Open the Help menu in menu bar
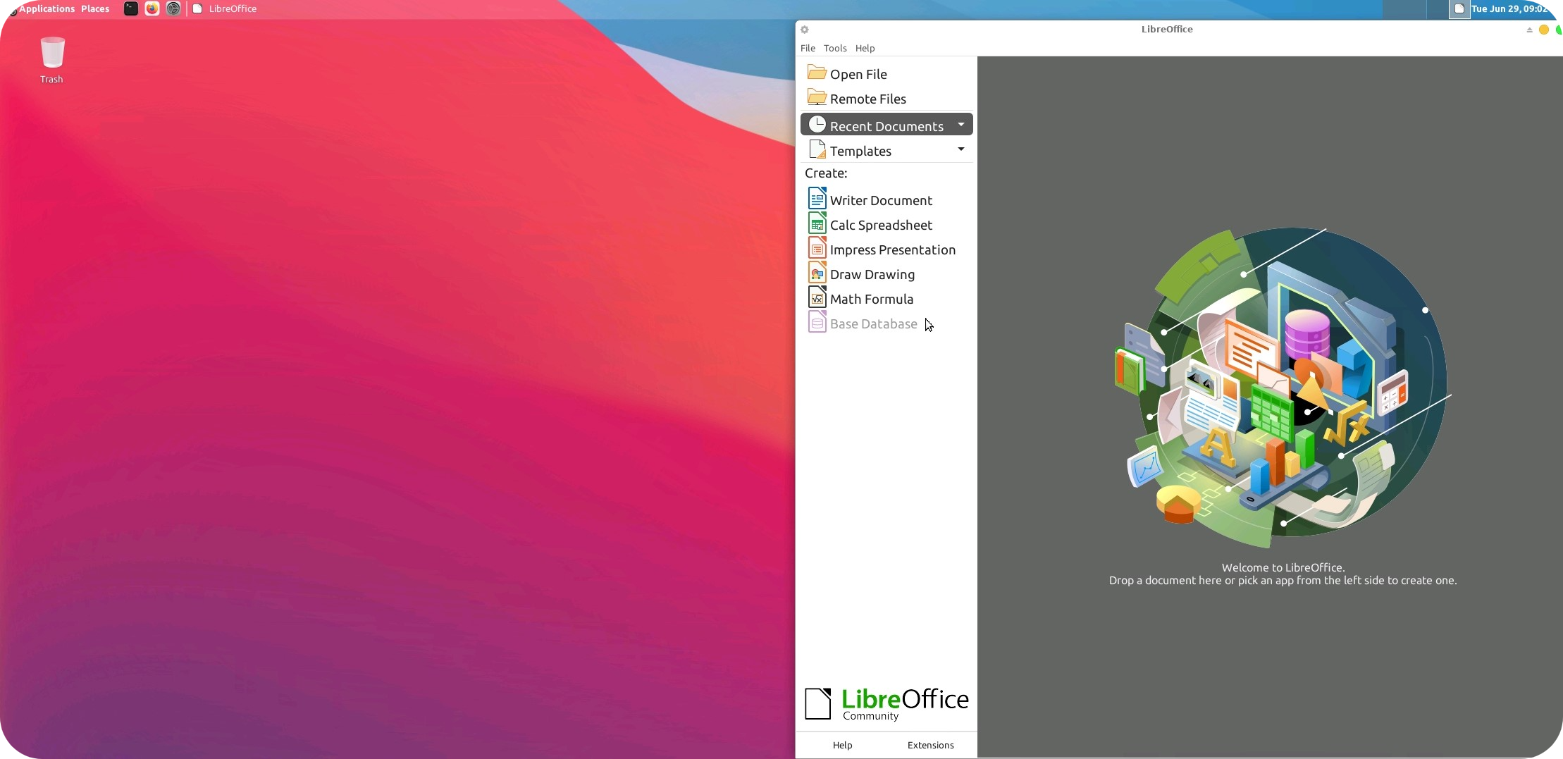 tap(865, 48)
